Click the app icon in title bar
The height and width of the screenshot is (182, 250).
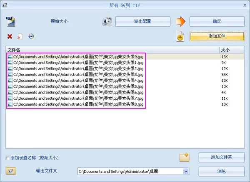[x=5, y=5]
